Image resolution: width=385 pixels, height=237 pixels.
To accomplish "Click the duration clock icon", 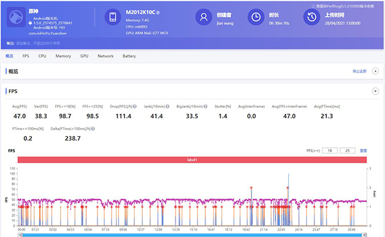I will click(256, 17).
